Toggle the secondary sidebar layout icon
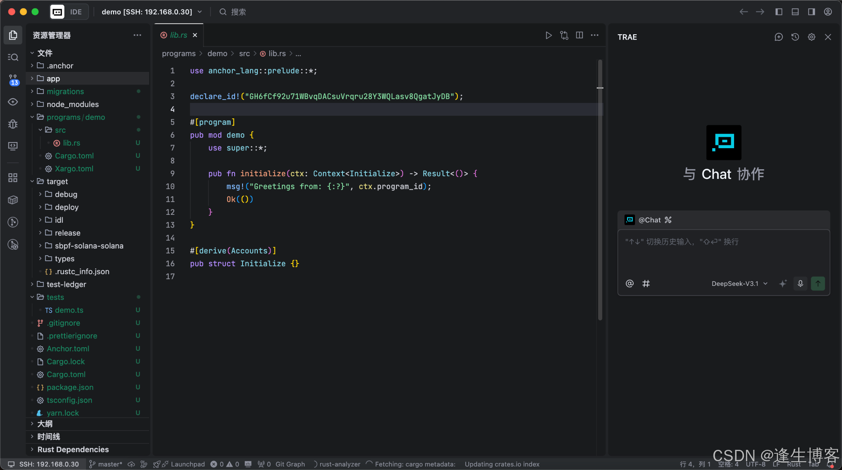842x470 pixels. coord(811,12)
